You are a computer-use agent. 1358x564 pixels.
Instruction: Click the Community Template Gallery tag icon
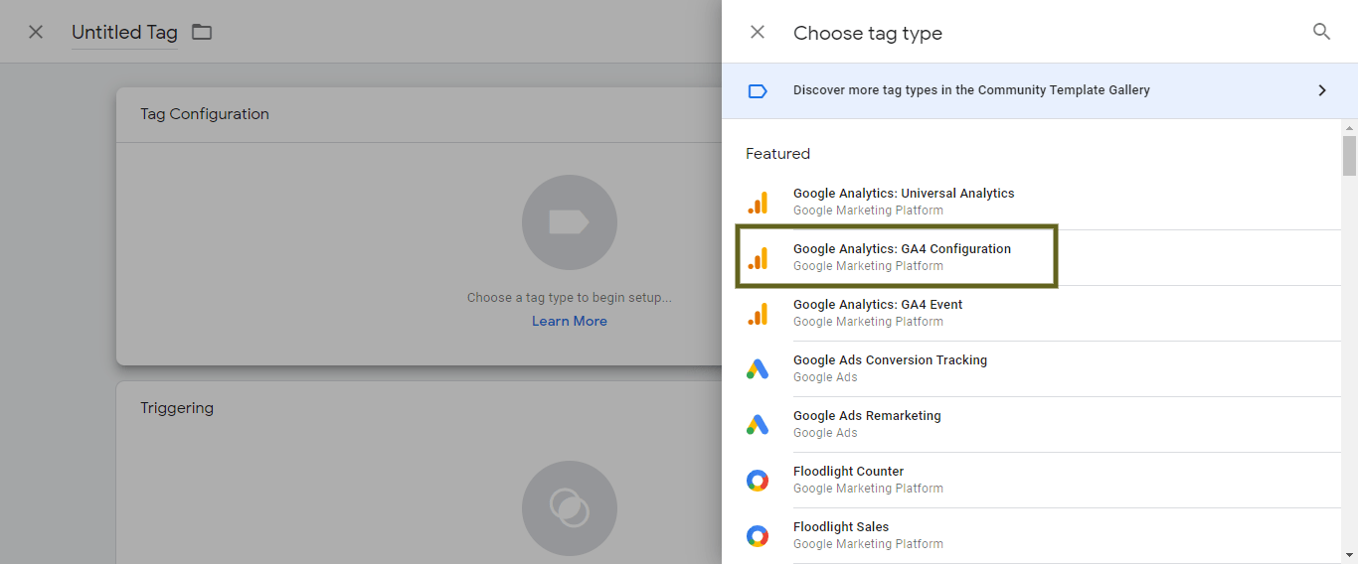[758, 90]
